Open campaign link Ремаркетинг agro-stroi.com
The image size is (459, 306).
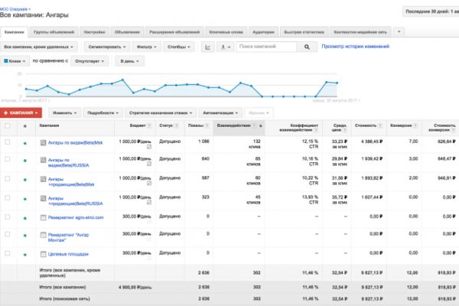76,217
